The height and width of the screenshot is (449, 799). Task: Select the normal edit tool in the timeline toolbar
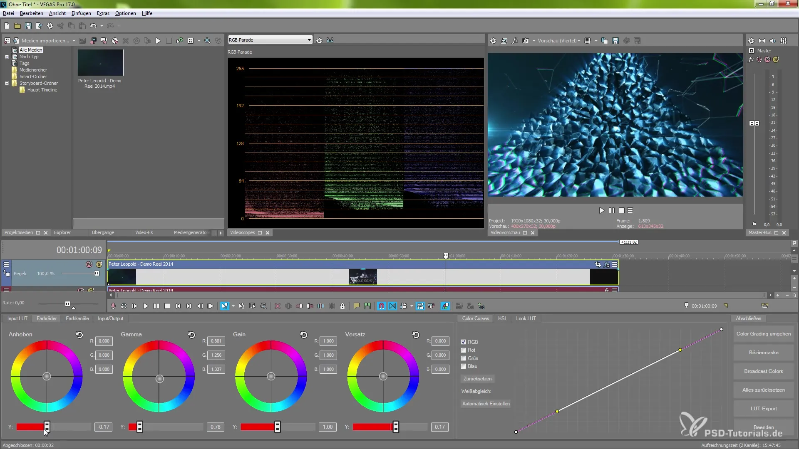click(x=225, y=306)
